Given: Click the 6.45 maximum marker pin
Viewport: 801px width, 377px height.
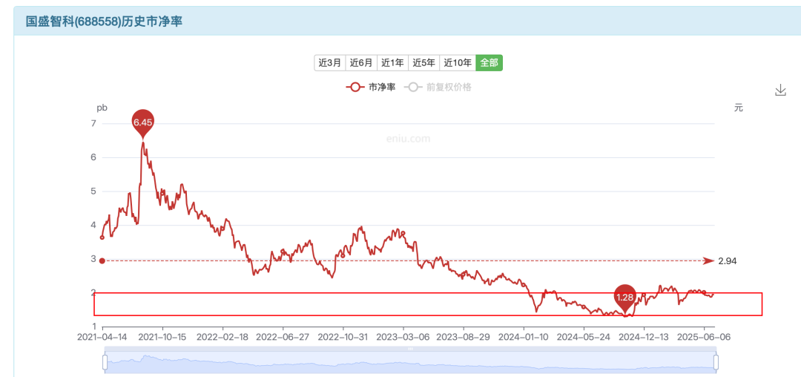Looking at the screenshot, I should pyautogui.click(x=143, y=122).
